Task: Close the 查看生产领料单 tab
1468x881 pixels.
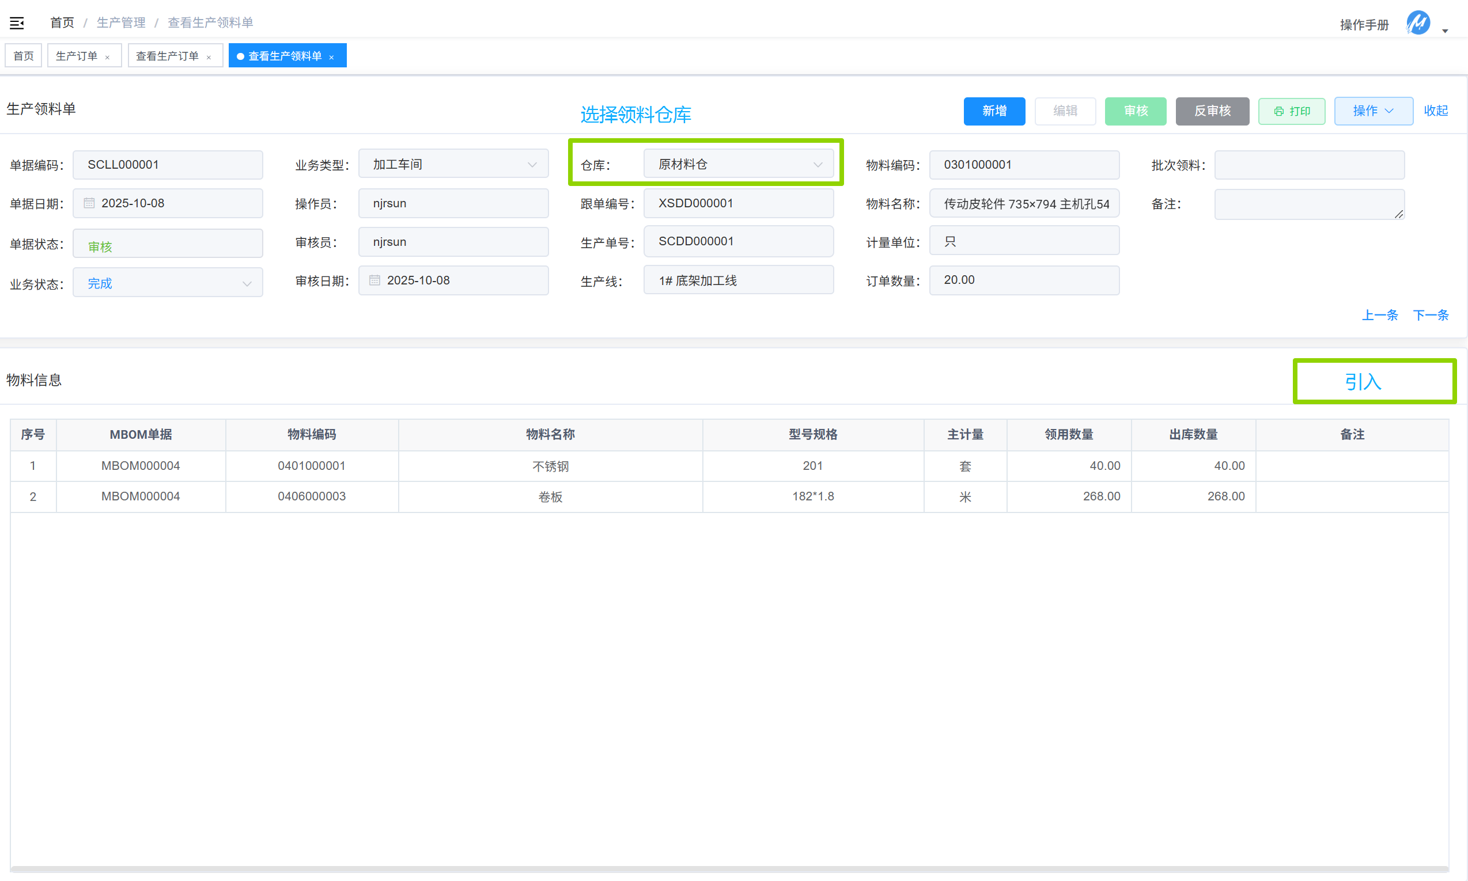Action: point(331,58)
